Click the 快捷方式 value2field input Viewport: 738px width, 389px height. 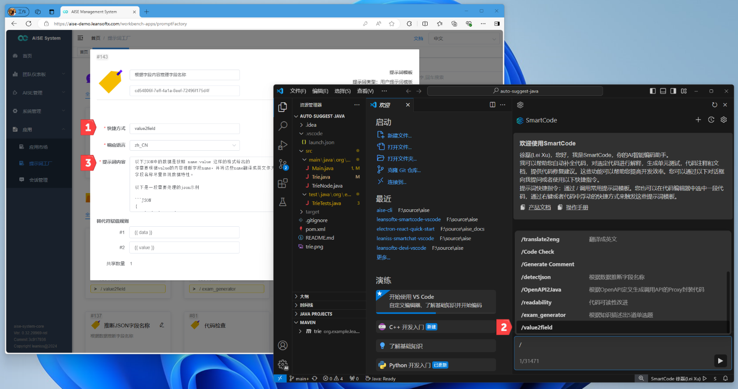pos(184,129)
